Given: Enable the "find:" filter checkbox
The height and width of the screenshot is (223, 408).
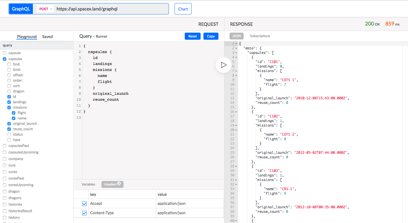Looking at the screenshot, I should coord(9,64).
